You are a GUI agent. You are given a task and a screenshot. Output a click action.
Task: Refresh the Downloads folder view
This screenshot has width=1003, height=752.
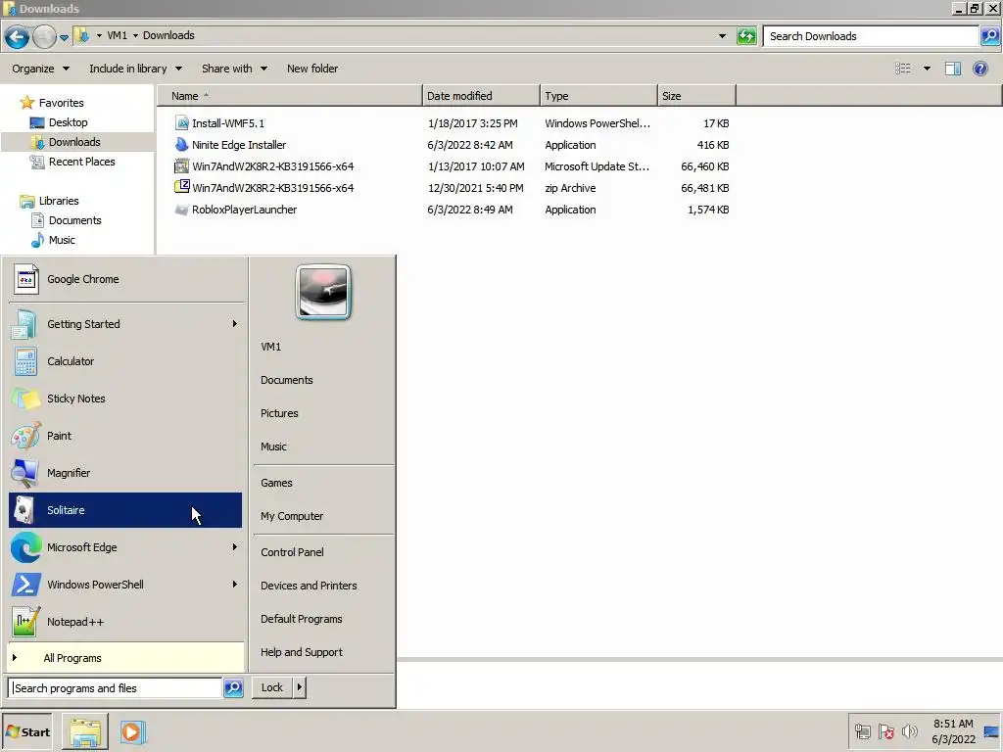746,36
